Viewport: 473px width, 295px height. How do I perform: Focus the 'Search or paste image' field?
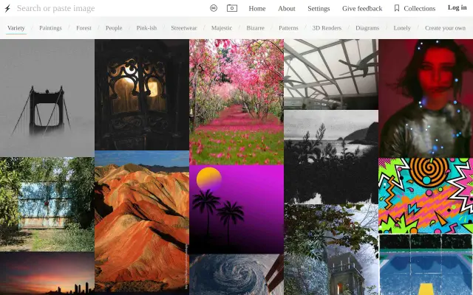[x=109, y=8]
